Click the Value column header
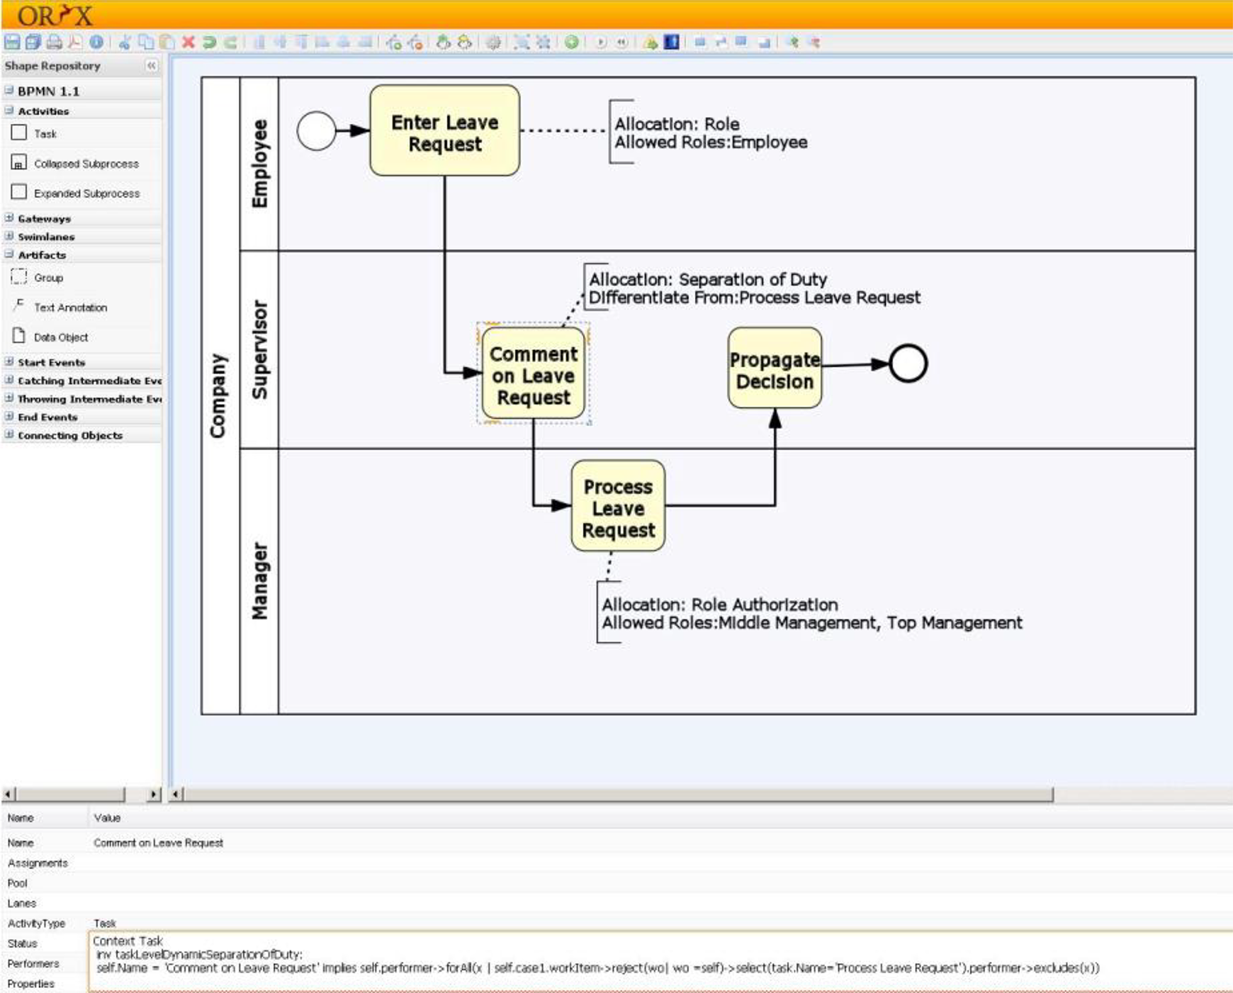 (107, 818)
